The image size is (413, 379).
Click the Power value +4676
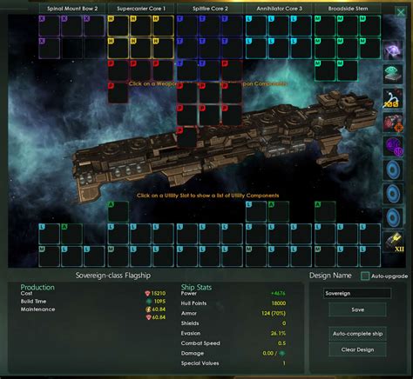(x=278, y=293)
